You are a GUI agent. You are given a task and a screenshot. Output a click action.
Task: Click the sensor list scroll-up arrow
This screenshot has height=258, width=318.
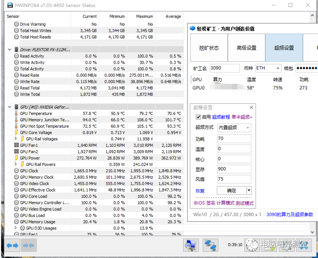pyautogui.click(x=312, y=16)
